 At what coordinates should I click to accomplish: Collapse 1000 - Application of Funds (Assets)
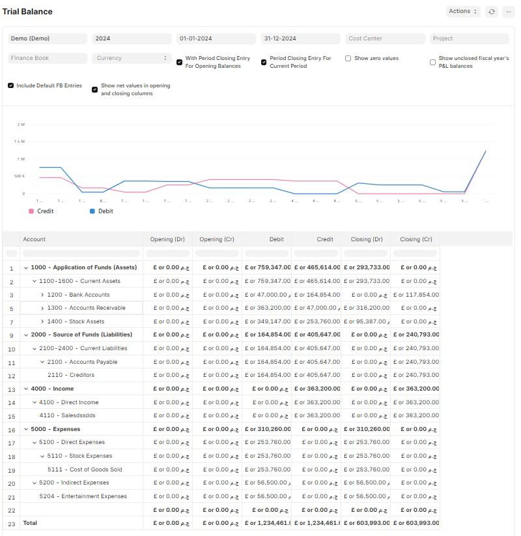(27, 267)
